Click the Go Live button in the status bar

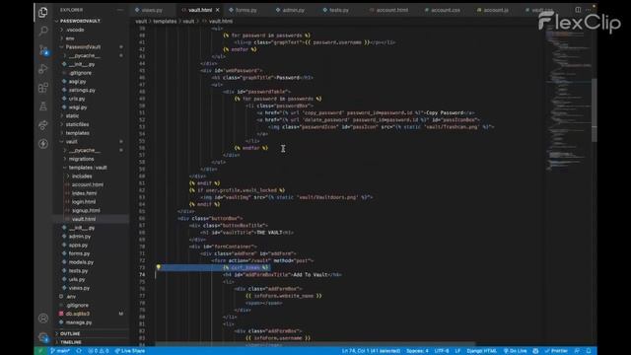[515, 351]
